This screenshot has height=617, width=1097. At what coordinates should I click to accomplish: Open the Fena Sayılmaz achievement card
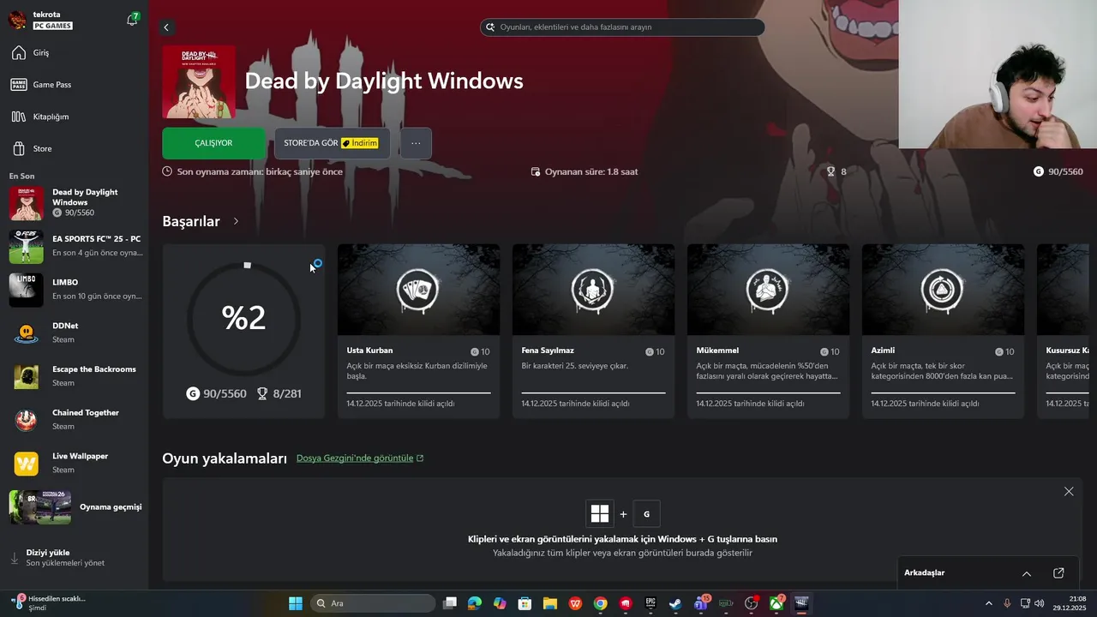pos(593,331)
